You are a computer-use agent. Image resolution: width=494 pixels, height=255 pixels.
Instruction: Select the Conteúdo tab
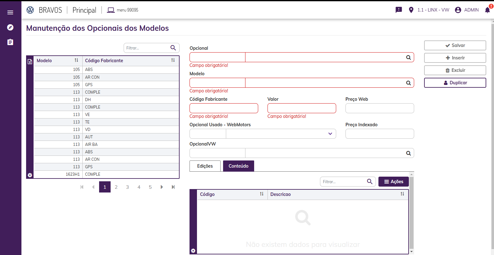[x=238, y=166]
